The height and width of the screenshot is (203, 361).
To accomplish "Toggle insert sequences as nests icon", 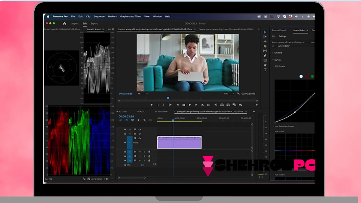I will [120, 120].
